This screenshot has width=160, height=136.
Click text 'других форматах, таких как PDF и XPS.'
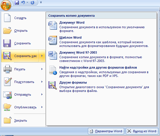click(x=89, y=76)
